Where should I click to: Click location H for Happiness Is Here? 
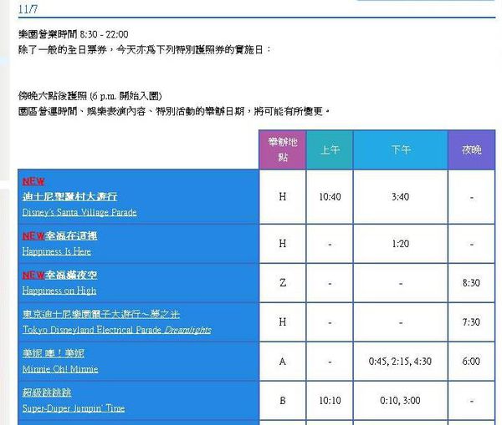tap(283, 244)
